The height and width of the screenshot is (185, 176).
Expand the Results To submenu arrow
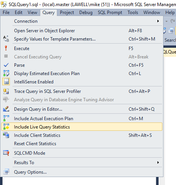click(158, 162)
